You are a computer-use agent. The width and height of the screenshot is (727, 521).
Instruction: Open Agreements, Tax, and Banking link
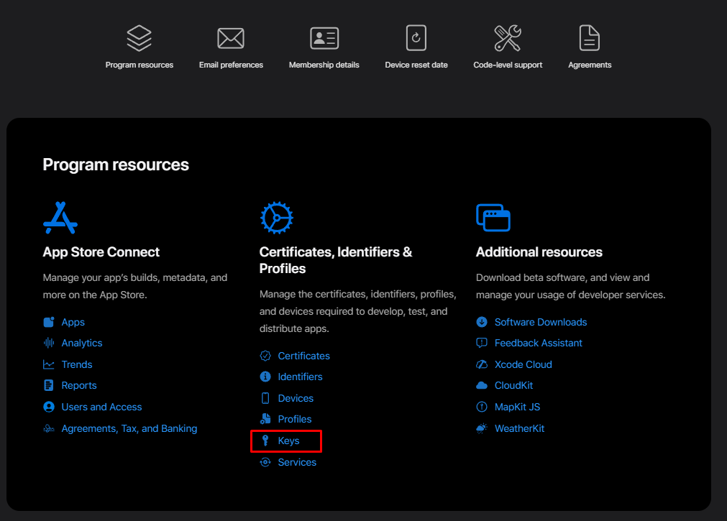129,429
